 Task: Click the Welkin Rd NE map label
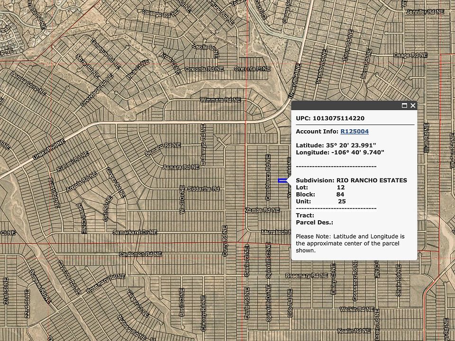click(356, 309)
